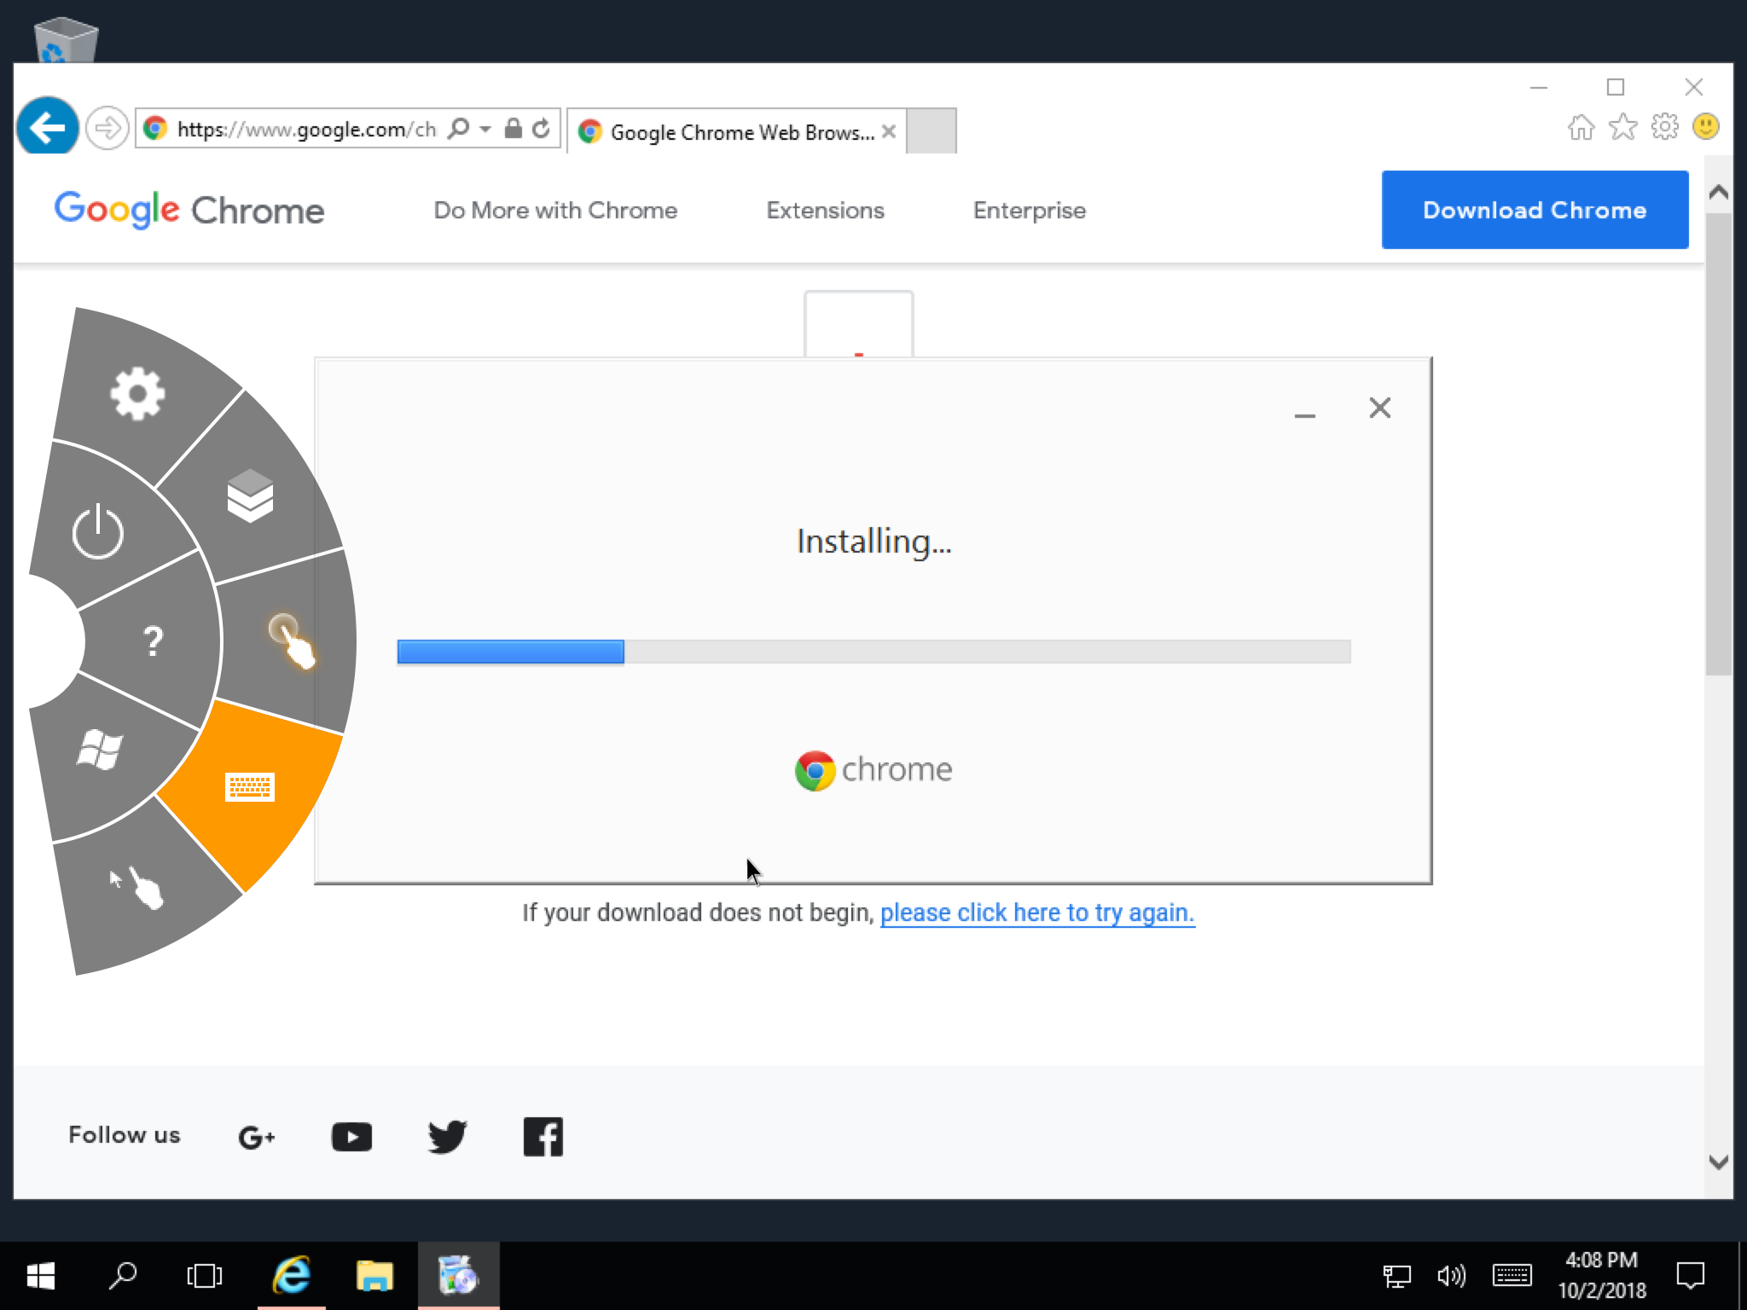The image size is (1747, 1310).
Task: Toggle the orange keyboard segment
Action: pyautogui.click(x=249, y=786)
